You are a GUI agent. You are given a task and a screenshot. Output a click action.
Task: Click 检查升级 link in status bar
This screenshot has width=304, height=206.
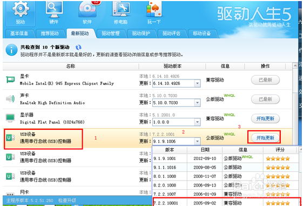click(67, 201)
